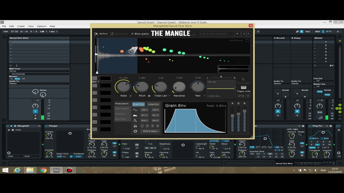The height and width of the screenshot is (193, 344).
Task: Click the keyboard Toggle mode icon
Action: pos(243,87)
